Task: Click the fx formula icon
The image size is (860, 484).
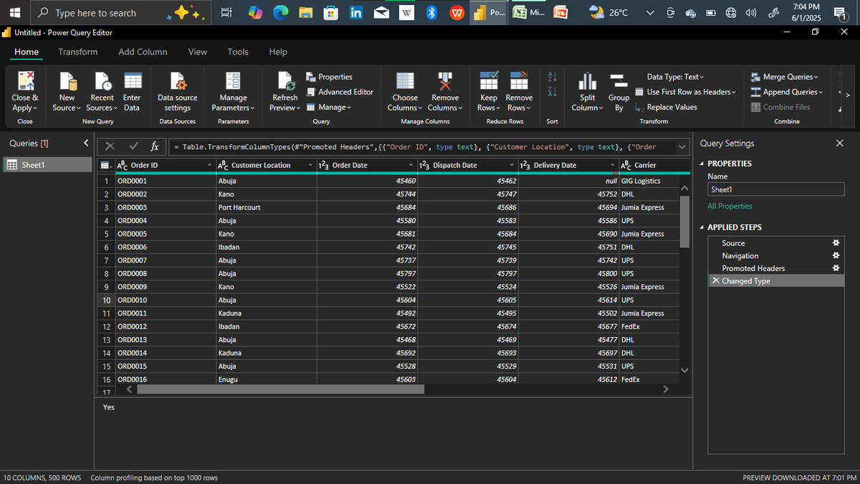Action: [154, 146]
